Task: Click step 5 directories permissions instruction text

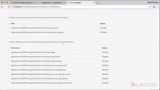Action: pyautogui.click(x=41, y=42)
